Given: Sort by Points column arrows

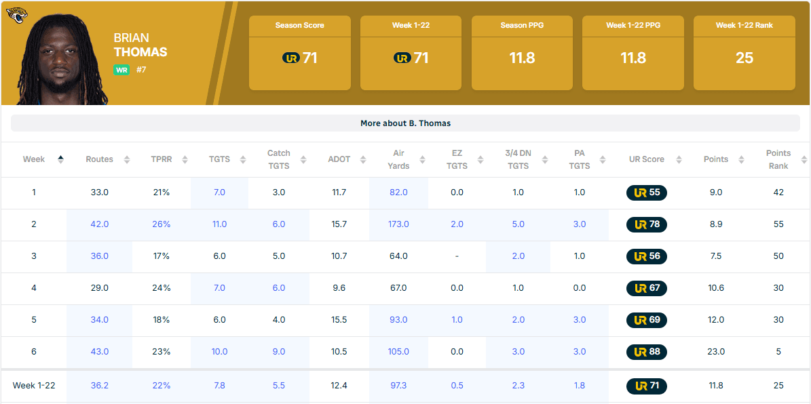Looking at the screenshot, I should (x=741, y=160).
